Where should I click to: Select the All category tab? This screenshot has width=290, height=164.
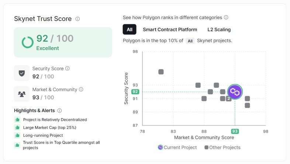pos(130,29)
